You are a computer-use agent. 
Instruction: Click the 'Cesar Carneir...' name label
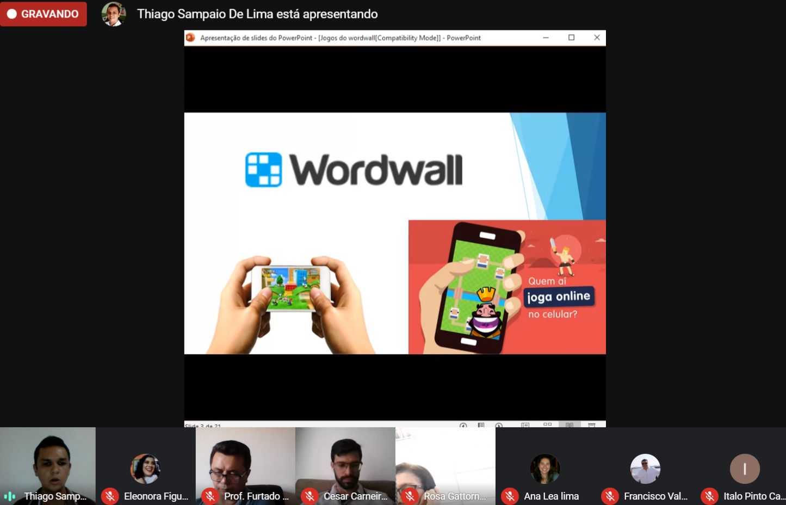click(356, 496)
